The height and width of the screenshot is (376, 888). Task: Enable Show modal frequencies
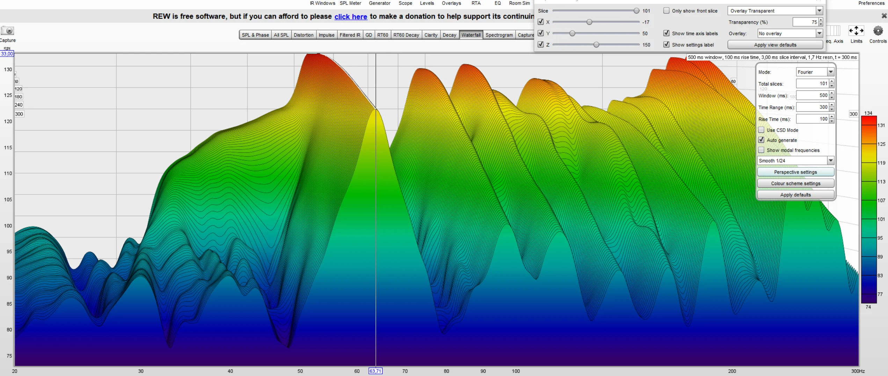761,150
